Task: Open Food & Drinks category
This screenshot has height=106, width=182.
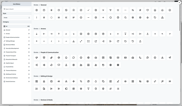Action: [x=17, y=67]
